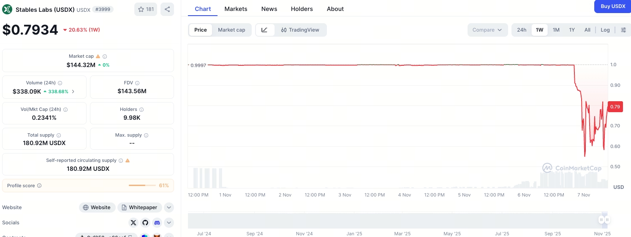Viewport: 631px width, 237px height.
Task: Open the share icon next to watchlist
Action: coord(167,9)
